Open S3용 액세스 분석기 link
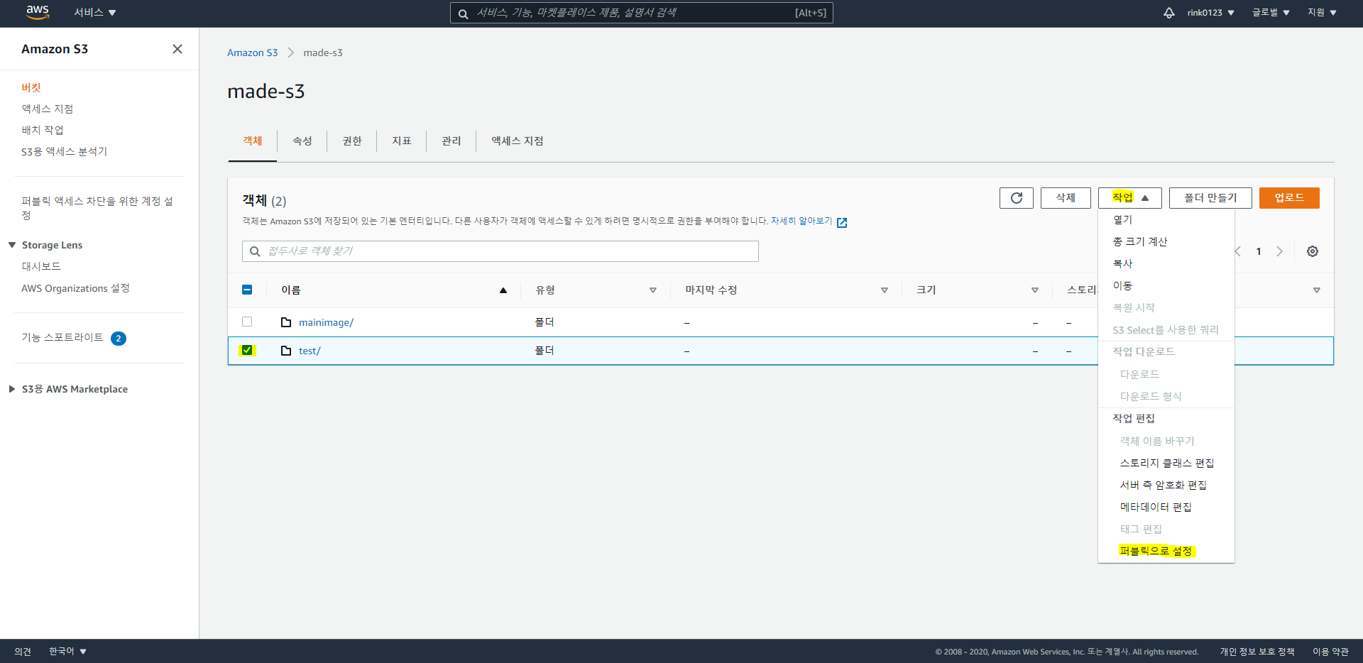 [65, 151]
